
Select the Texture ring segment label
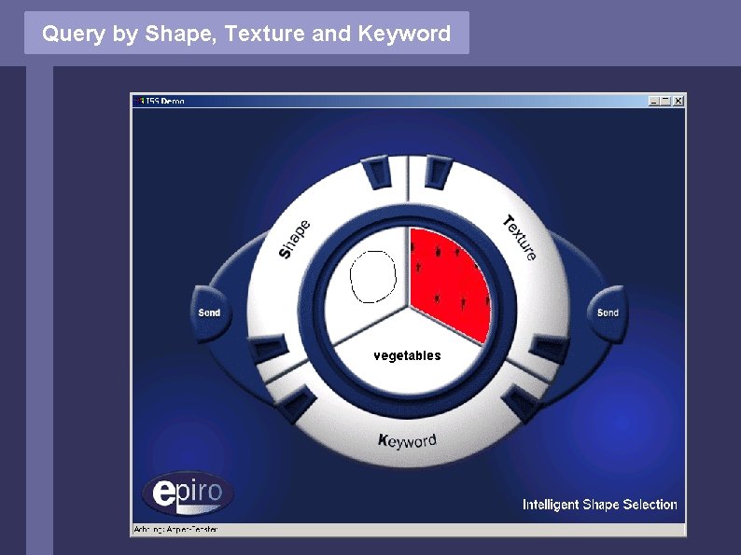[520, 238]
